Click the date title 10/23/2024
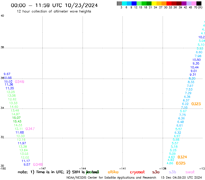 pos(81,5)
